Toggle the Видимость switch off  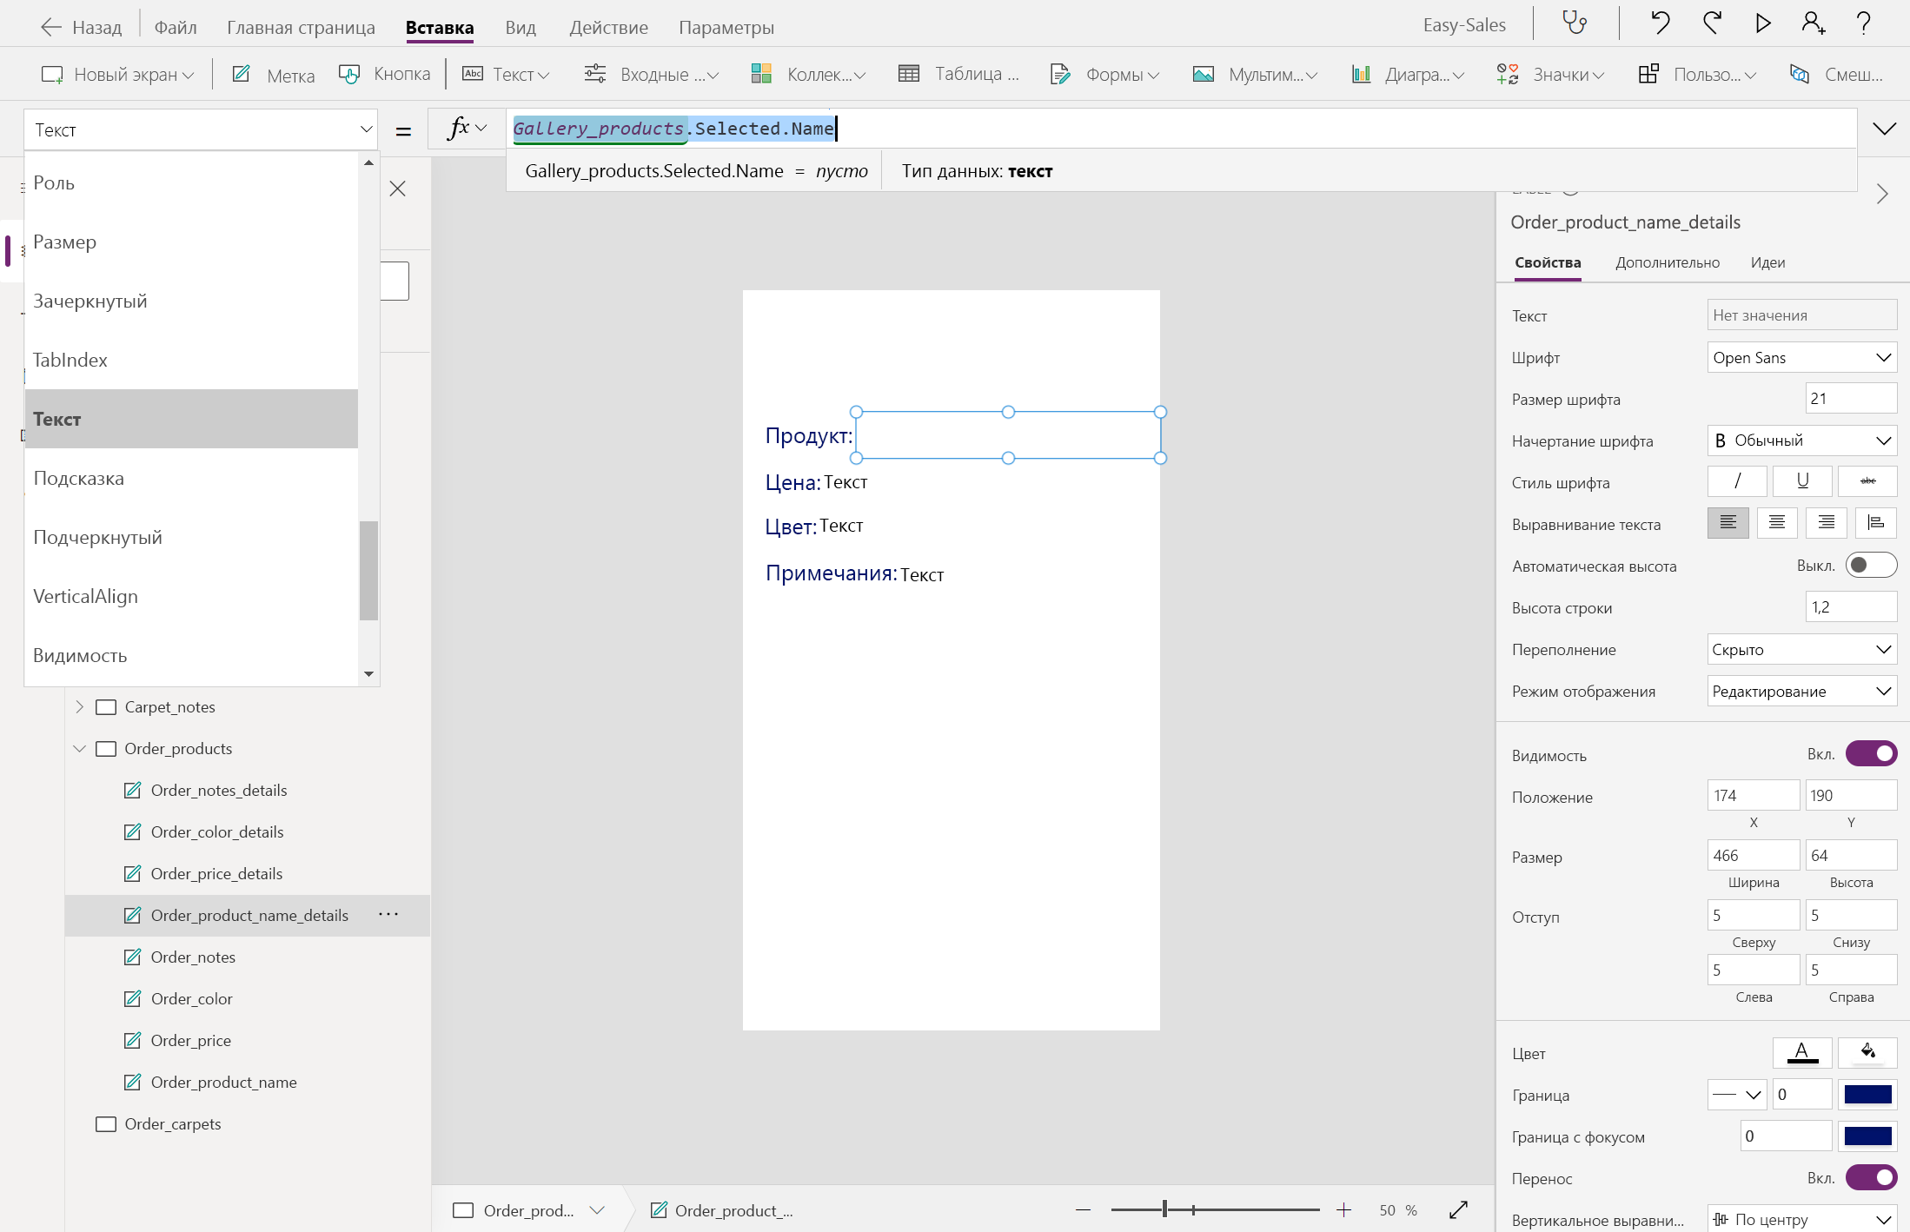point(1870,754)
